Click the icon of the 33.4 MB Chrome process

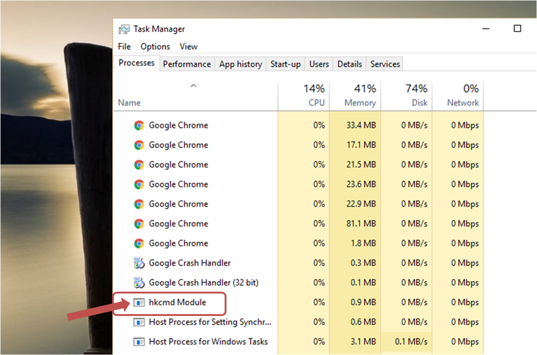pyautogui.click(x=138, y=126)
